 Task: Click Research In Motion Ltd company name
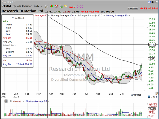[23, 11]
